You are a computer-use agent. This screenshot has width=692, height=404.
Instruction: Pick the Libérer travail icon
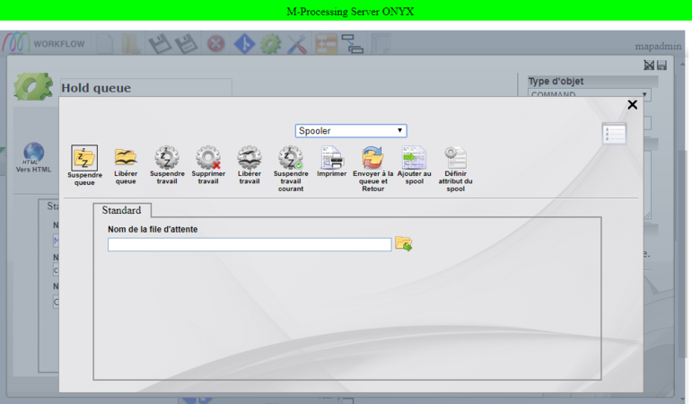coord(250,158)
